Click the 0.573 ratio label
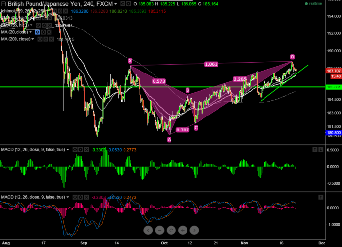This screenshot has width=342, height=247. point(159,81)
